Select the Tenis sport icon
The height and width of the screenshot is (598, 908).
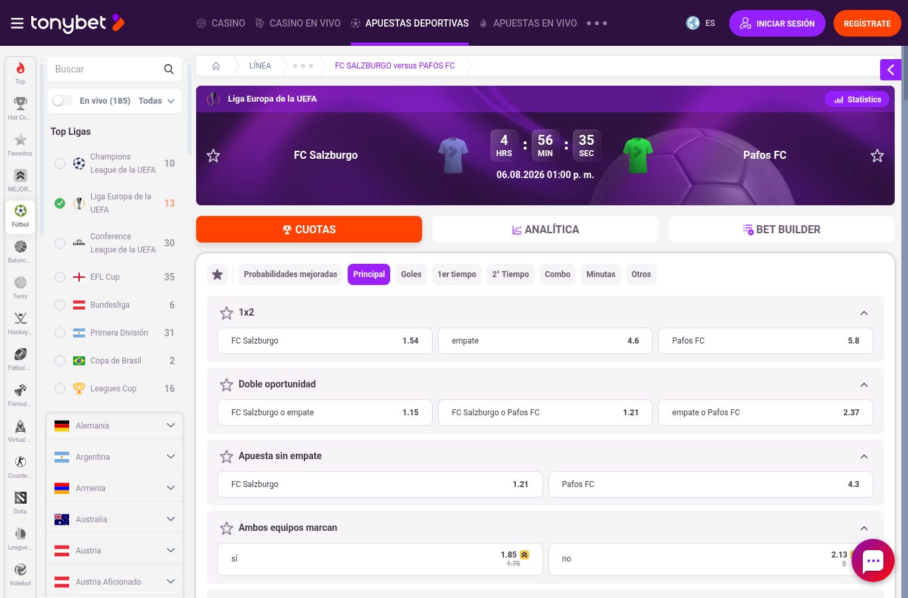point(21,288)
